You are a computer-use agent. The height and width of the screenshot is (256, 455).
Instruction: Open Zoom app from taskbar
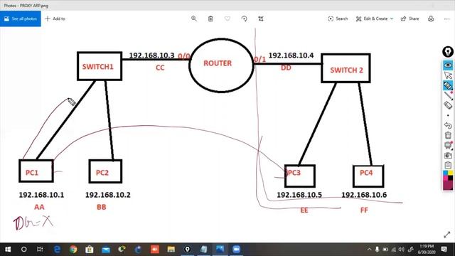coord(236,250)
